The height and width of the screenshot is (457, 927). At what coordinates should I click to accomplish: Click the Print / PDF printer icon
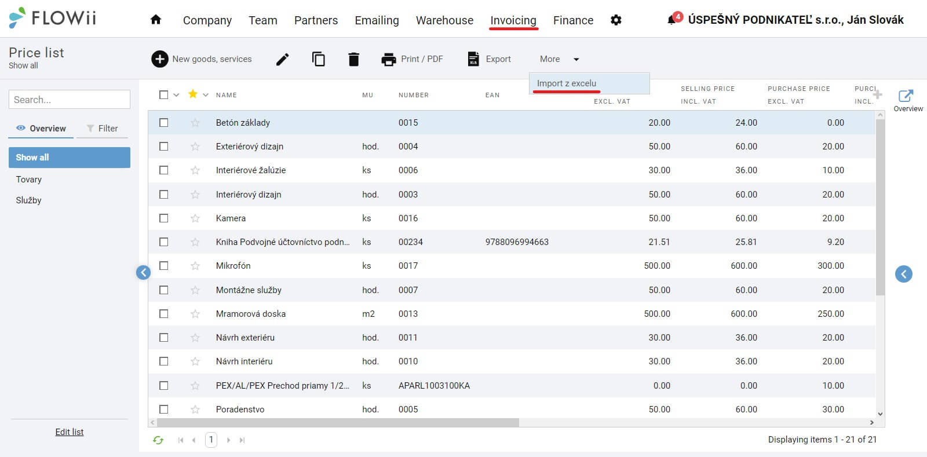388,59
